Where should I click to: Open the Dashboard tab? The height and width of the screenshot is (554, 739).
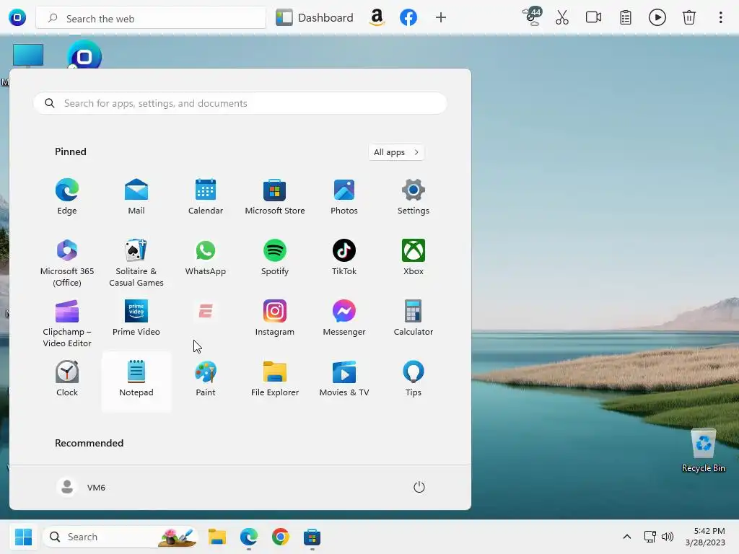pos(315,18)
